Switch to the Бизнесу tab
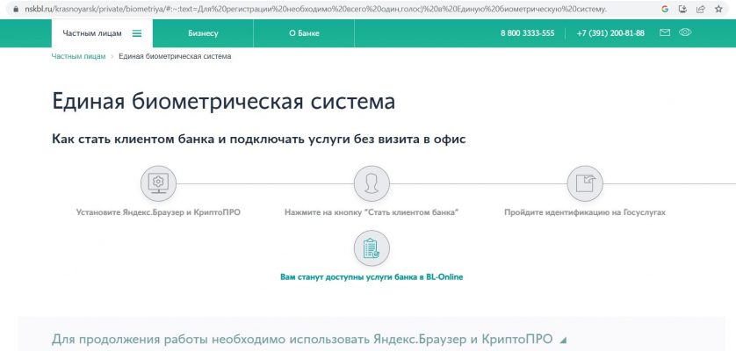Image resolution: width=736 pixels, height=351 pixels. point(203,33)
